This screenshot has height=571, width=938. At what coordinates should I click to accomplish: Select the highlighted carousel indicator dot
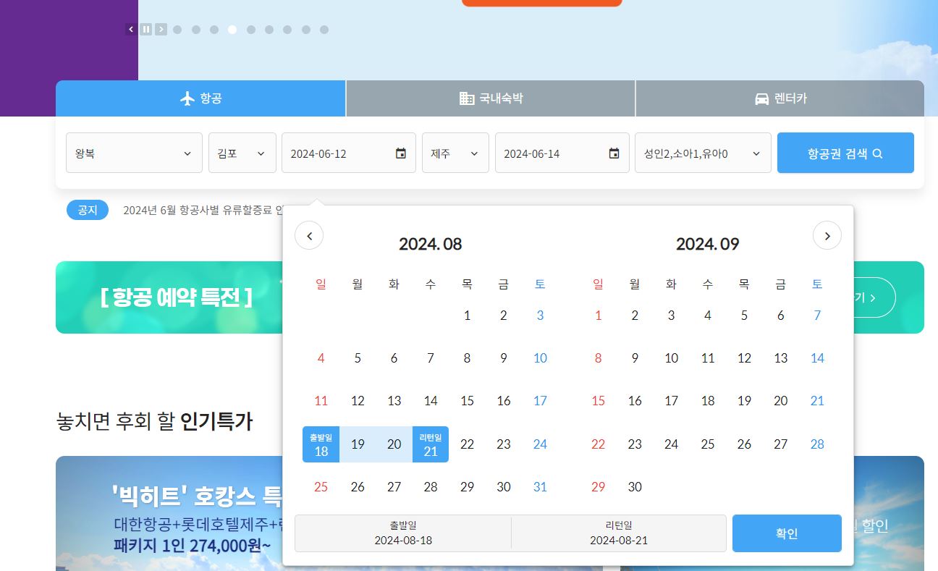pos(232,29)
